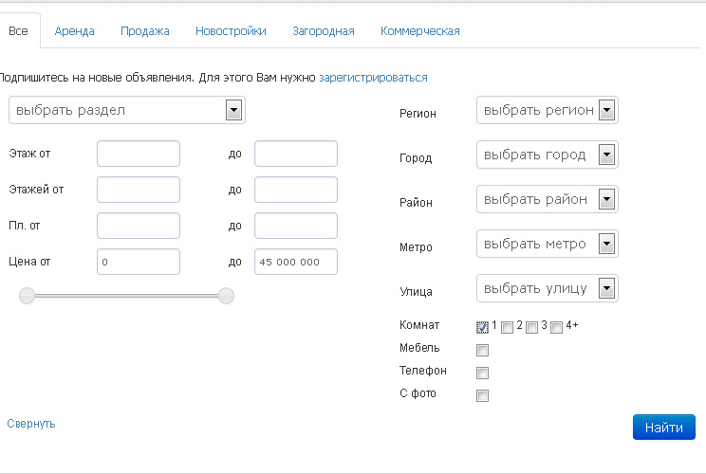The height and width of the screenshot is (474, 706).
Task: Enable the Мебель checkbox
Action: 482,350
